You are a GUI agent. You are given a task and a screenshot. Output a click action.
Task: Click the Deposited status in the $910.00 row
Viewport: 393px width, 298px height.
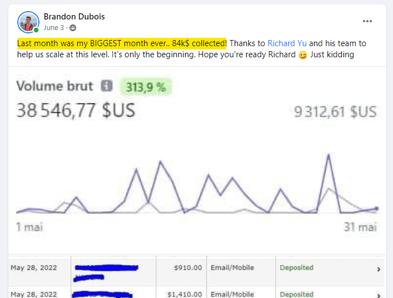coord(296,268)
